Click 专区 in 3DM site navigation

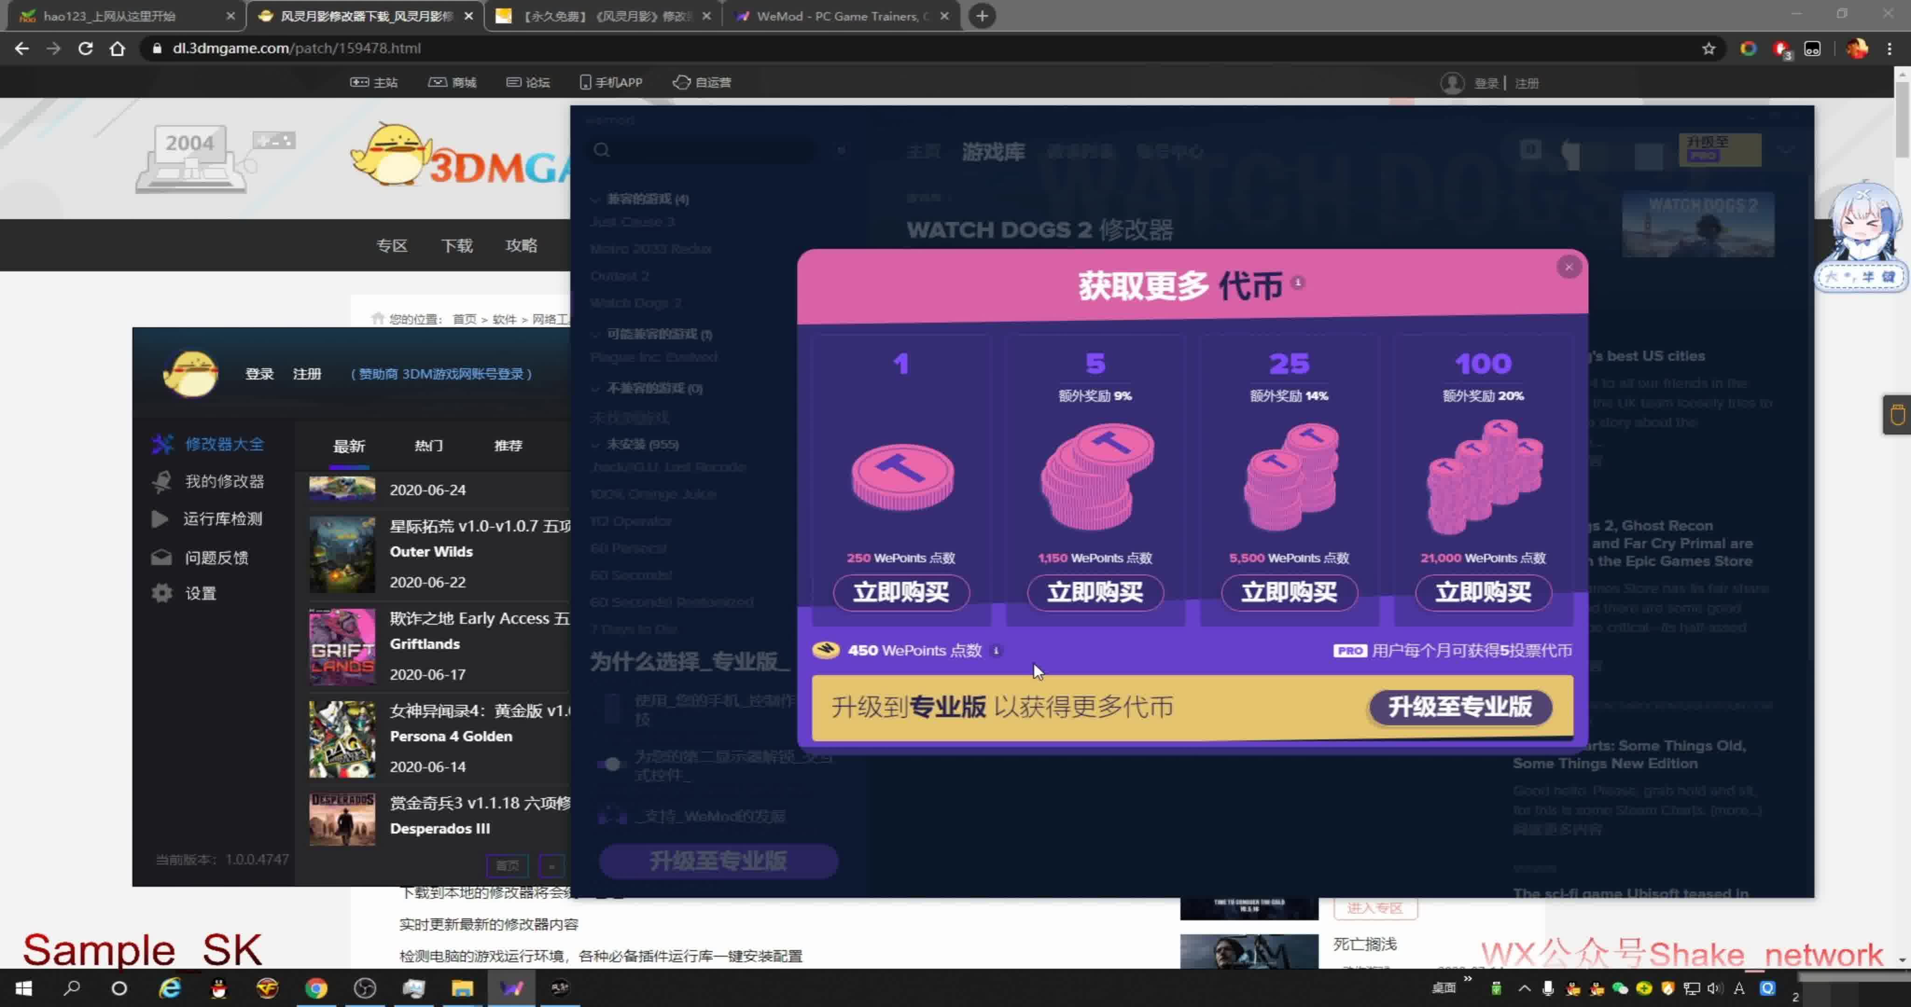(392, 245)
